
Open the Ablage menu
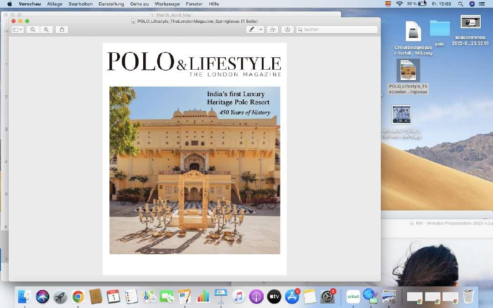[x=55, y=4]
